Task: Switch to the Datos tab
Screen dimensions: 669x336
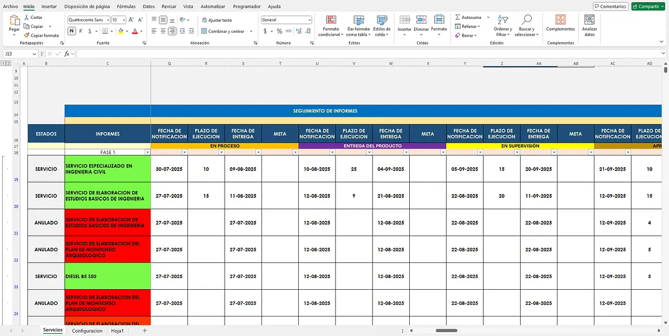Action: pos(149,6)
